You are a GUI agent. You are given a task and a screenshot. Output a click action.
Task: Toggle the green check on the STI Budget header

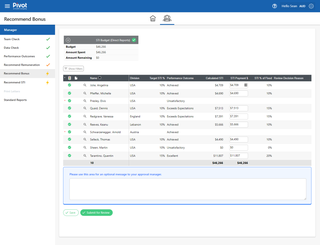134,39
